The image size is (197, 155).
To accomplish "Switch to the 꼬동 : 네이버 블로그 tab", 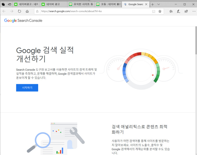I will click(108, 4).
